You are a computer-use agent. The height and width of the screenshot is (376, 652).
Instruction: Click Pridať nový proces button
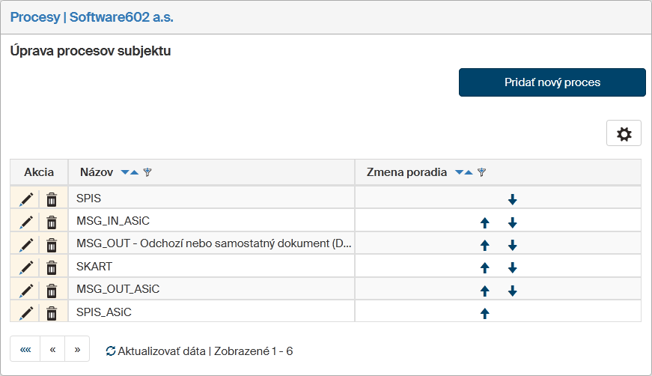(x=552, y=82)
